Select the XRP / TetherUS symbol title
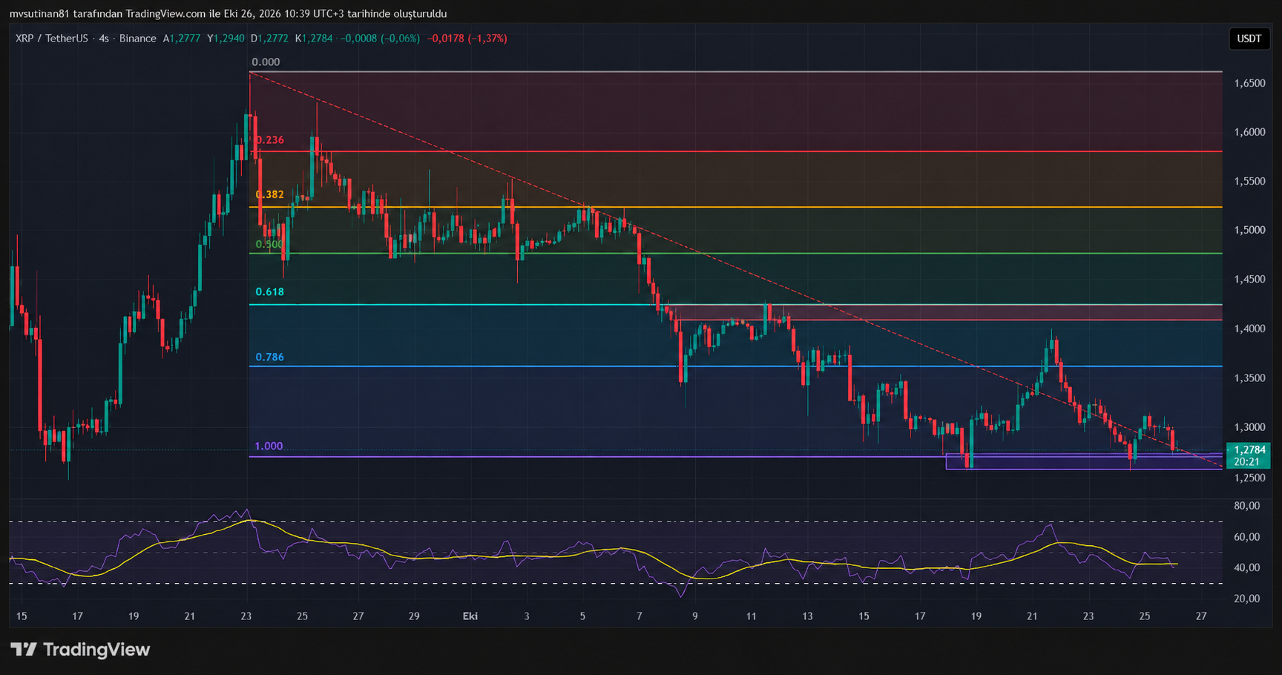Viewport: 1282px width, 675px height. click(52, 39)
